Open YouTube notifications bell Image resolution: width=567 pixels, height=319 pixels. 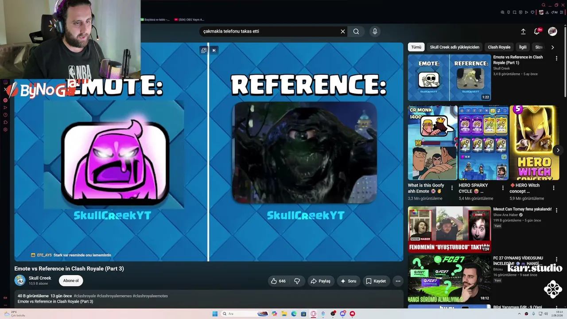pyautogui.click(x=537, y=31)
